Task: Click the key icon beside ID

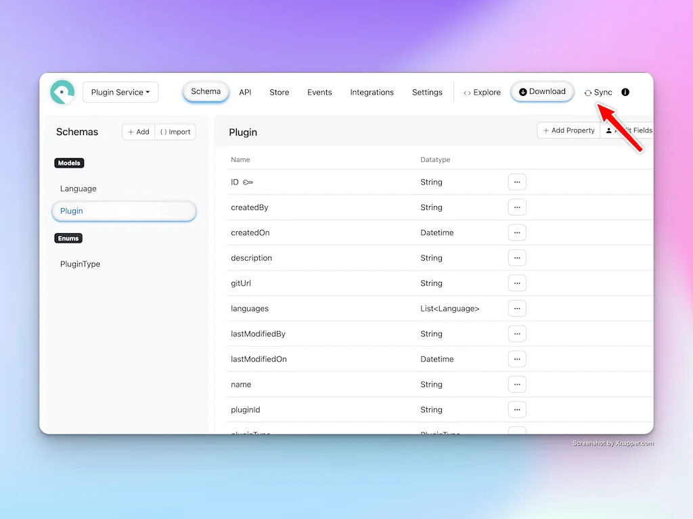Action: click(248, 182)
